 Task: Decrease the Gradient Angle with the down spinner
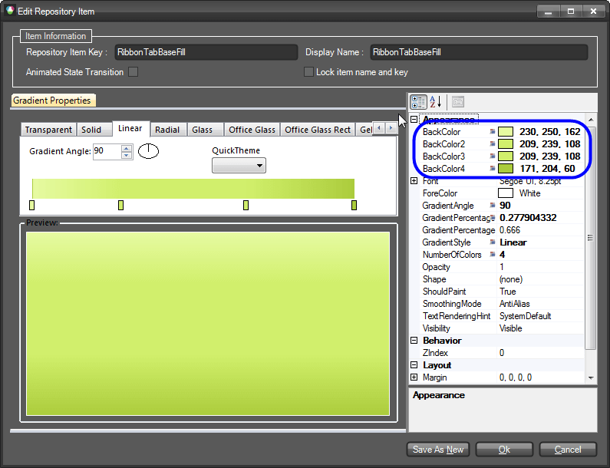click(x=127, y=155)
